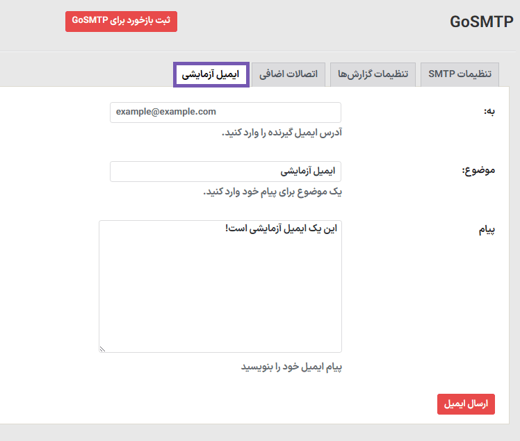Click the 'پیام ایمیل خود را بنویسید' hint
The width and height of the screenshot is (520, 441).
coord(291,366)
